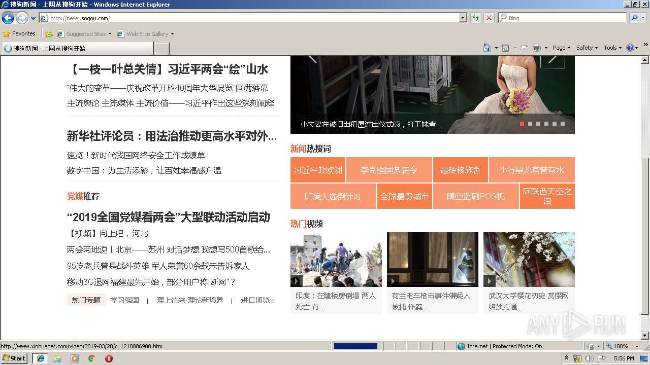Open the Favorites star button
Image resolution: width=650 pixels, height=365 pixels.
19,34
